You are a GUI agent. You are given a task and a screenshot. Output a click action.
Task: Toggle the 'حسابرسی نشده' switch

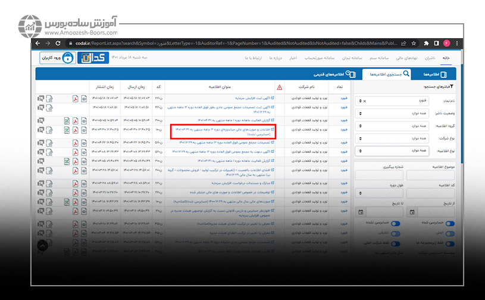394,224
